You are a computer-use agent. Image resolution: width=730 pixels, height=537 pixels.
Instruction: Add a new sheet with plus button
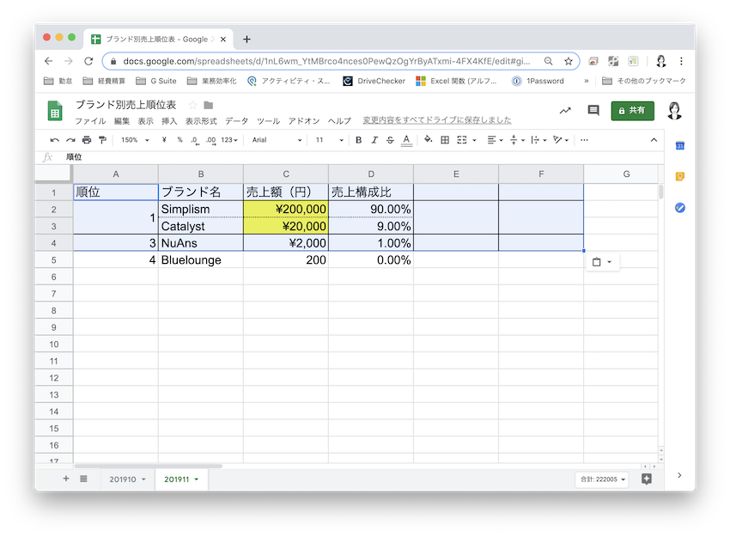click(x=65, y=479)
